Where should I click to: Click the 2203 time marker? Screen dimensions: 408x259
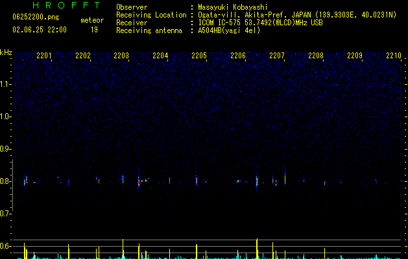(x=121, y=56)
